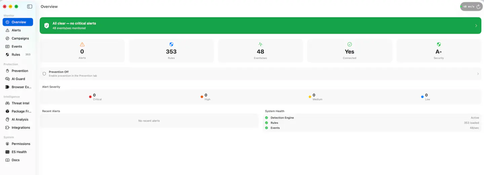Click the Alerts triangle icon in sidebar

tap(7, 30)
